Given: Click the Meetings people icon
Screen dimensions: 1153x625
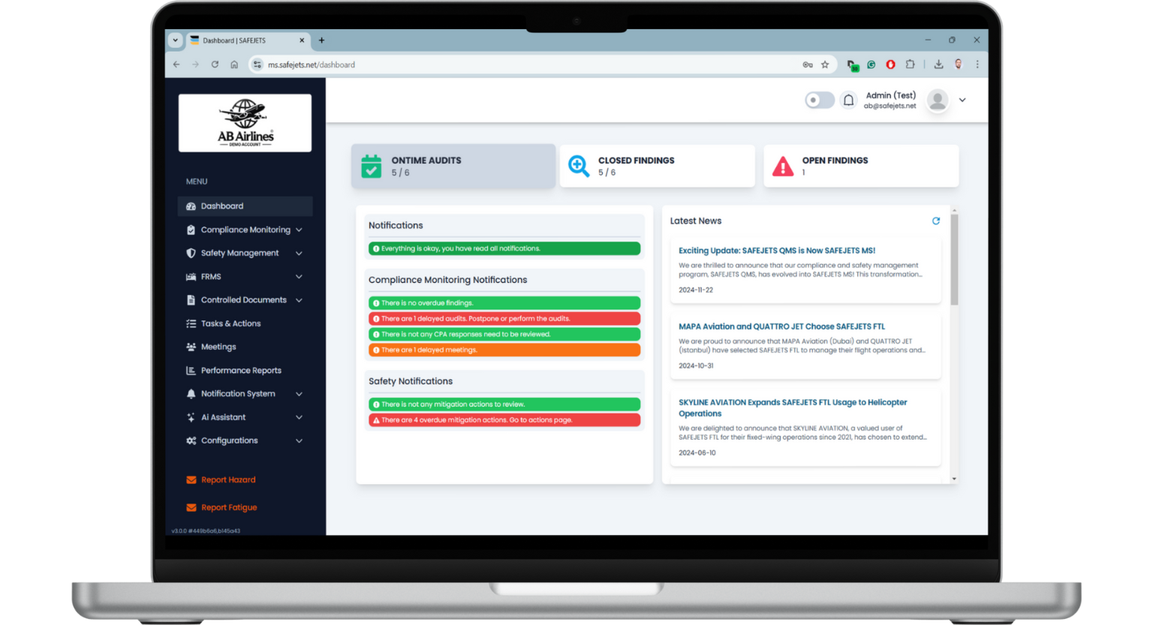Looking at the screenshot, I should [x=191, y=347].
